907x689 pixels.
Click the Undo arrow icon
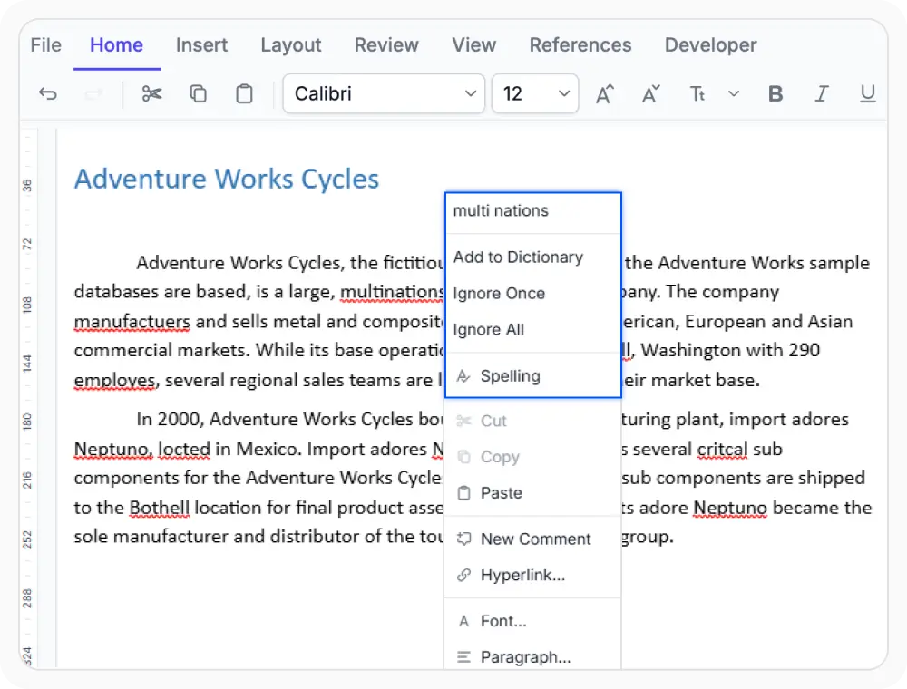coord(48,93)
